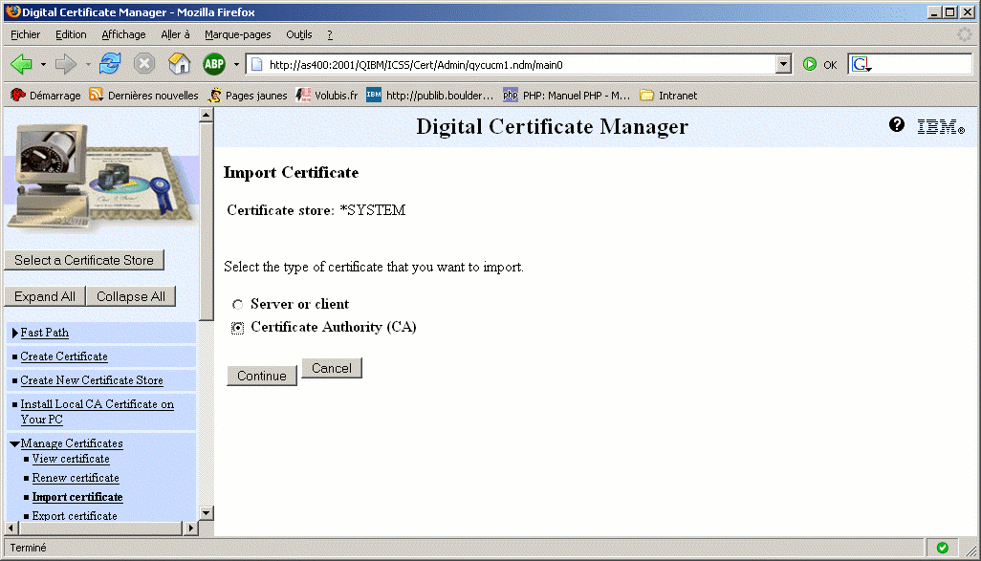Viewport: 981px width, 561px height.
Task: Open the Fichier menu
Action: (25, 35)
